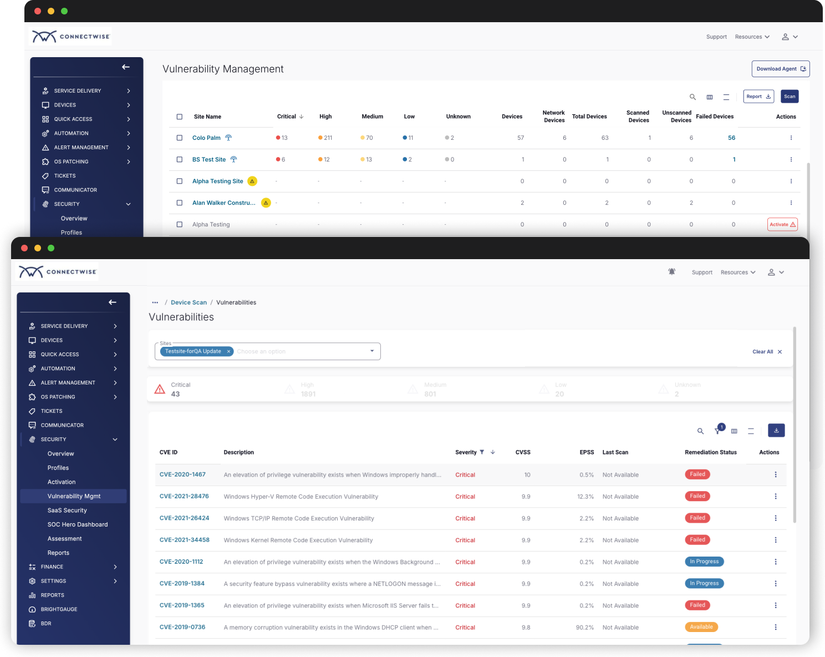This screenshot has height=657, width=825.
Task: Select Vulnerability Mgmt in the sidebar
Action: (74, 496)
